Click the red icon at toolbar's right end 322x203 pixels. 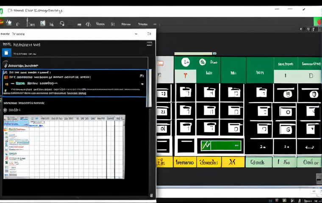(319, 22)
